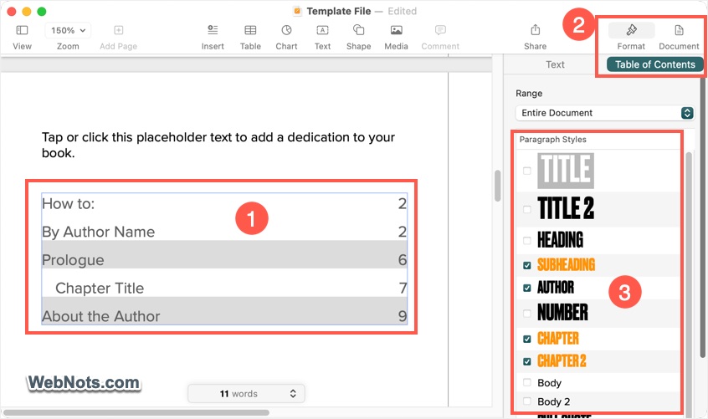
Task: Click the Add Page icon
Action: pos(118,30)
